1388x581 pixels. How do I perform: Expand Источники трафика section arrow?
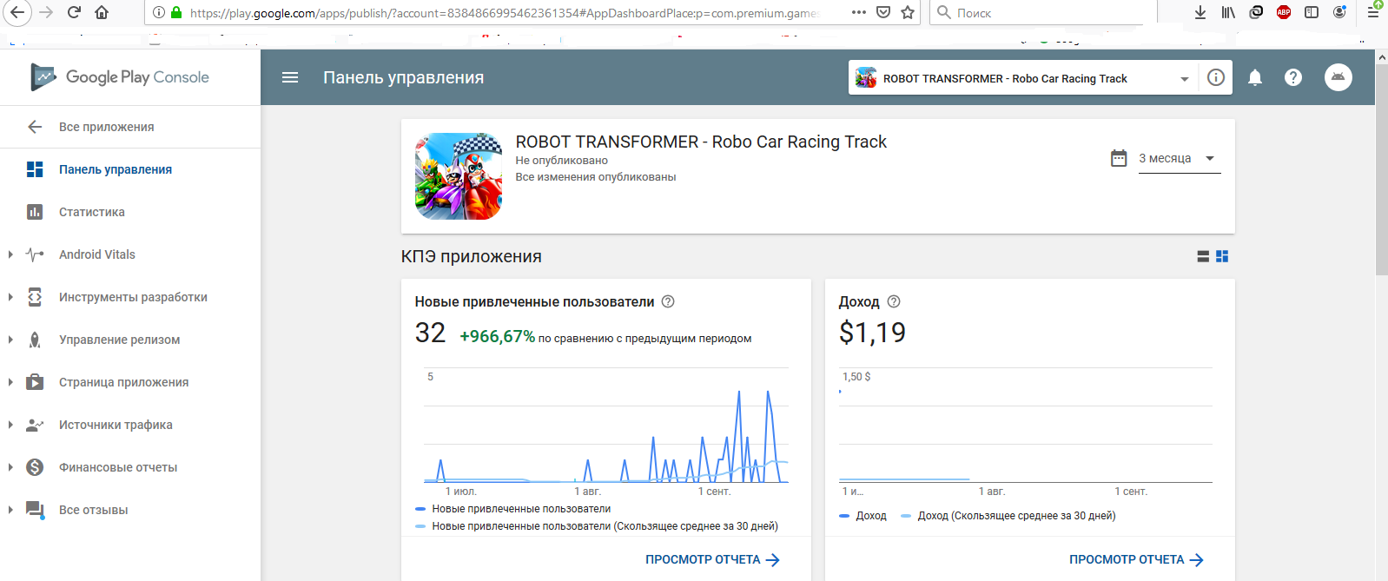coord(10,425)
